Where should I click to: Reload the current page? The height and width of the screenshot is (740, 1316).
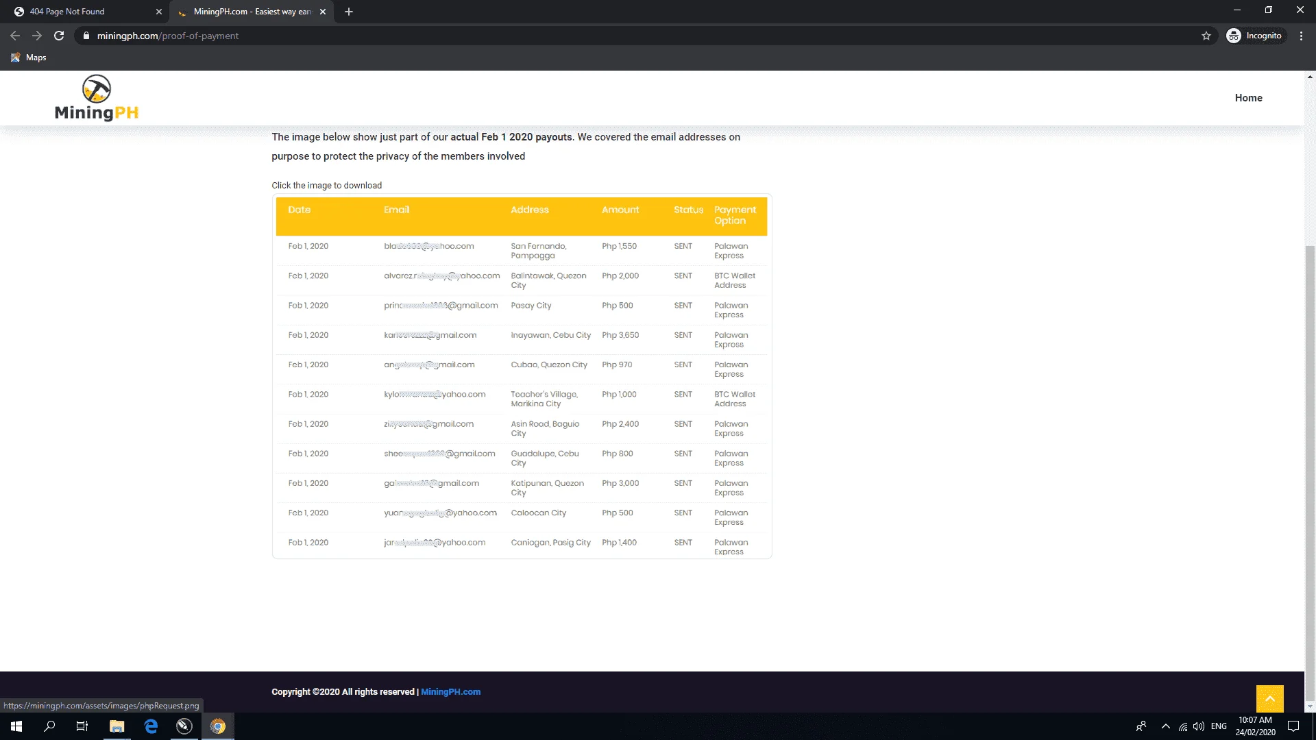point(59,36)
